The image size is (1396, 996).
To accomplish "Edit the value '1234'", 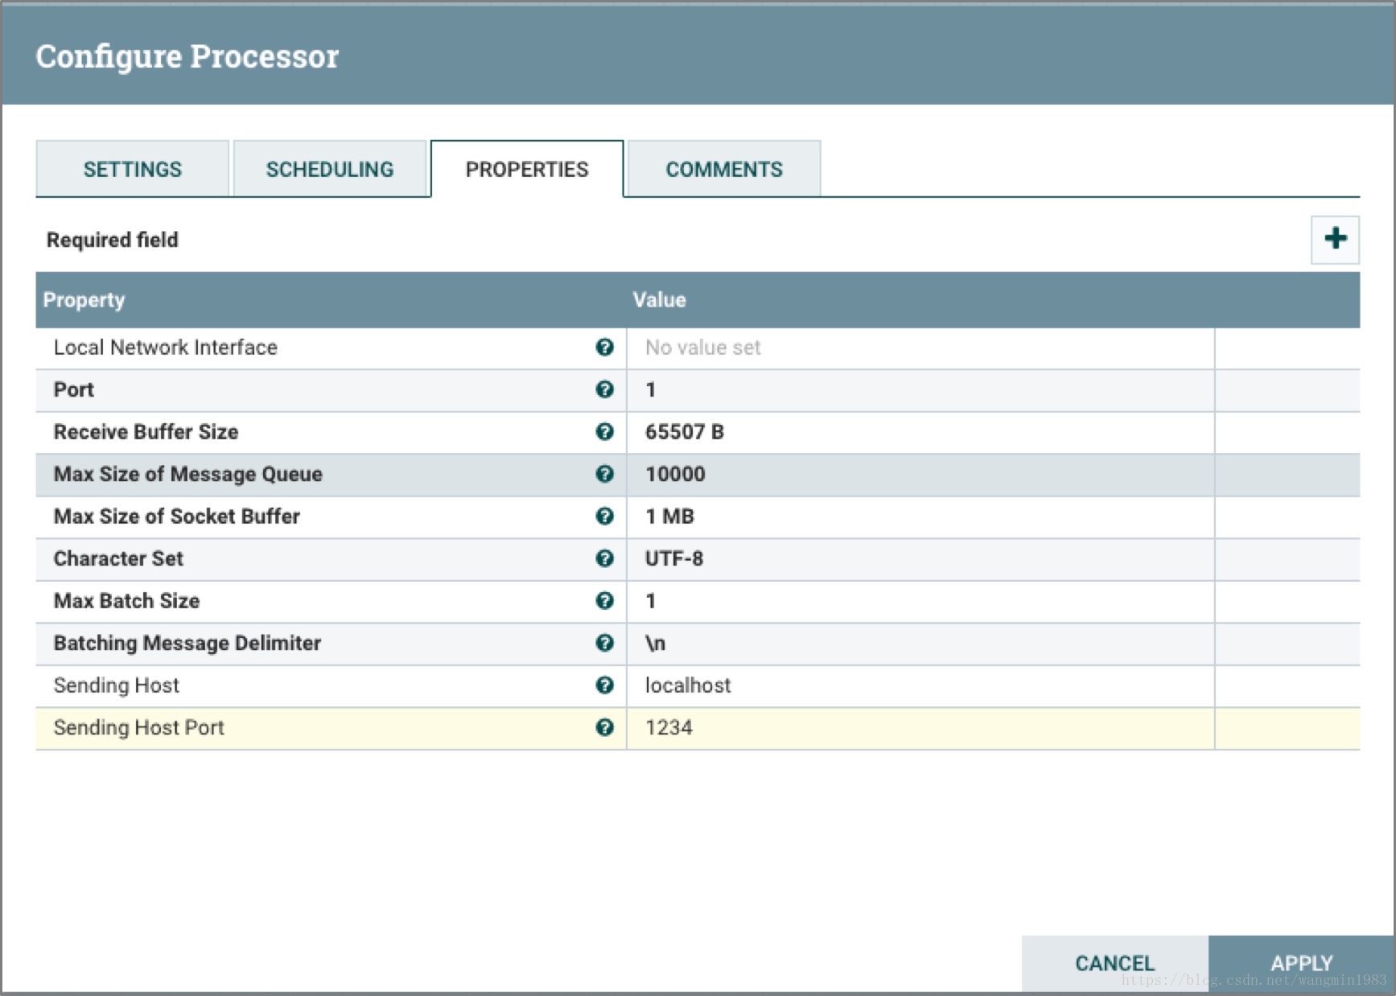I will 920,727.
